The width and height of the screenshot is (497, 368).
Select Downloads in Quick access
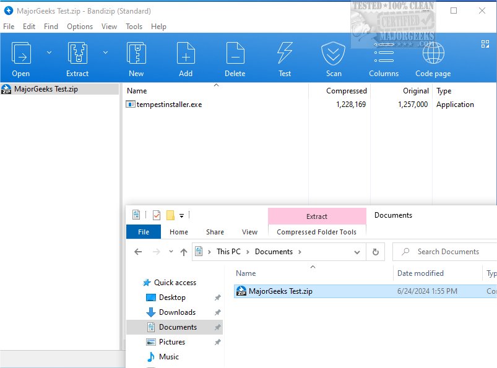177,312
